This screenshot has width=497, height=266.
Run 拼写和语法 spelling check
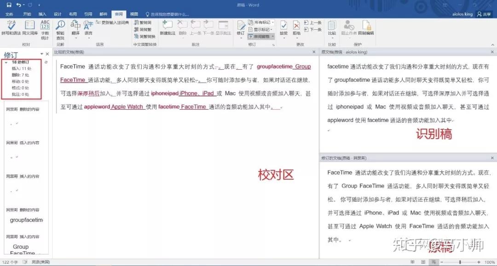(x=11, y=28)
